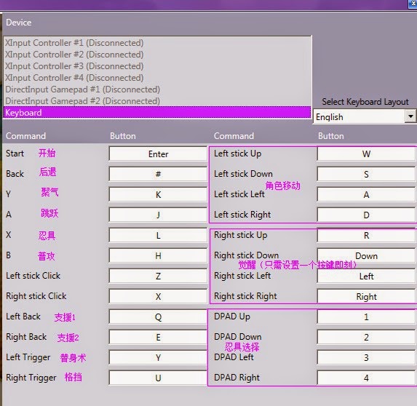Click the DPAD Left field showing 3
Screen dimensions: 417x406
click(x=367, y=357)
